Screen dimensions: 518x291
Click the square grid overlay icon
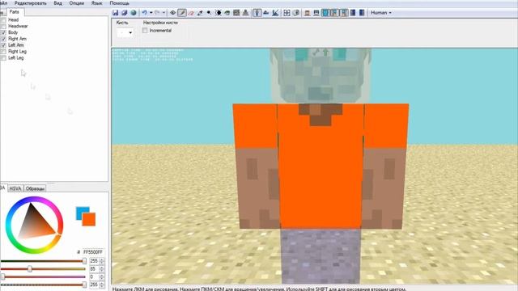287,13
